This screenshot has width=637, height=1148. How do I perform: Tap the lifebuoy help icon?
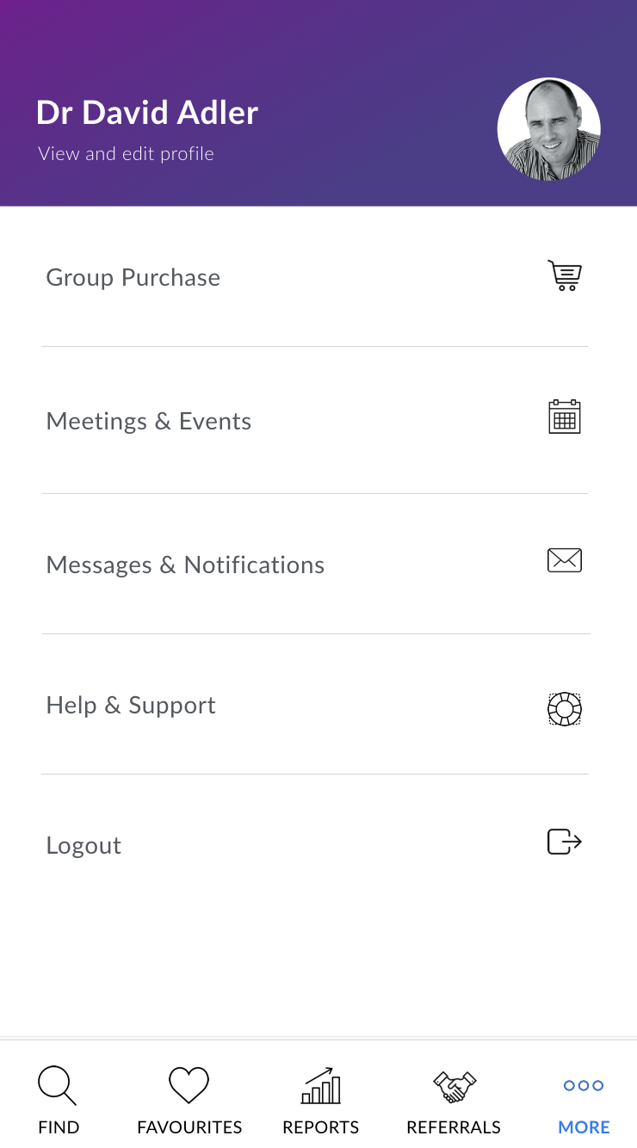[565, 709]
